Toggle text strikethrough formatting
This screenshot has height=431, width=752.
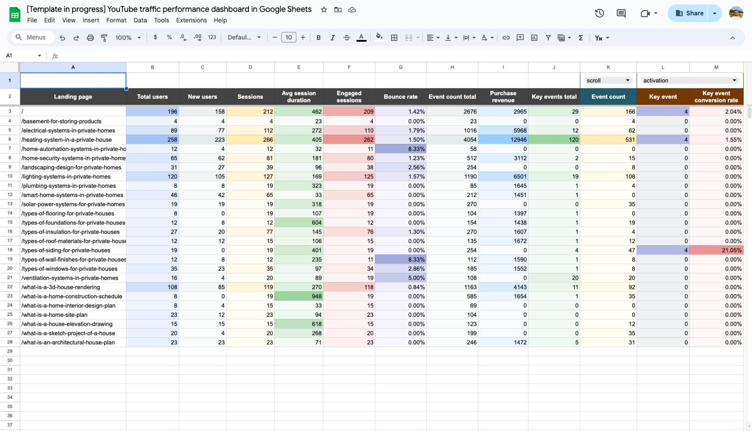(347, 37)
